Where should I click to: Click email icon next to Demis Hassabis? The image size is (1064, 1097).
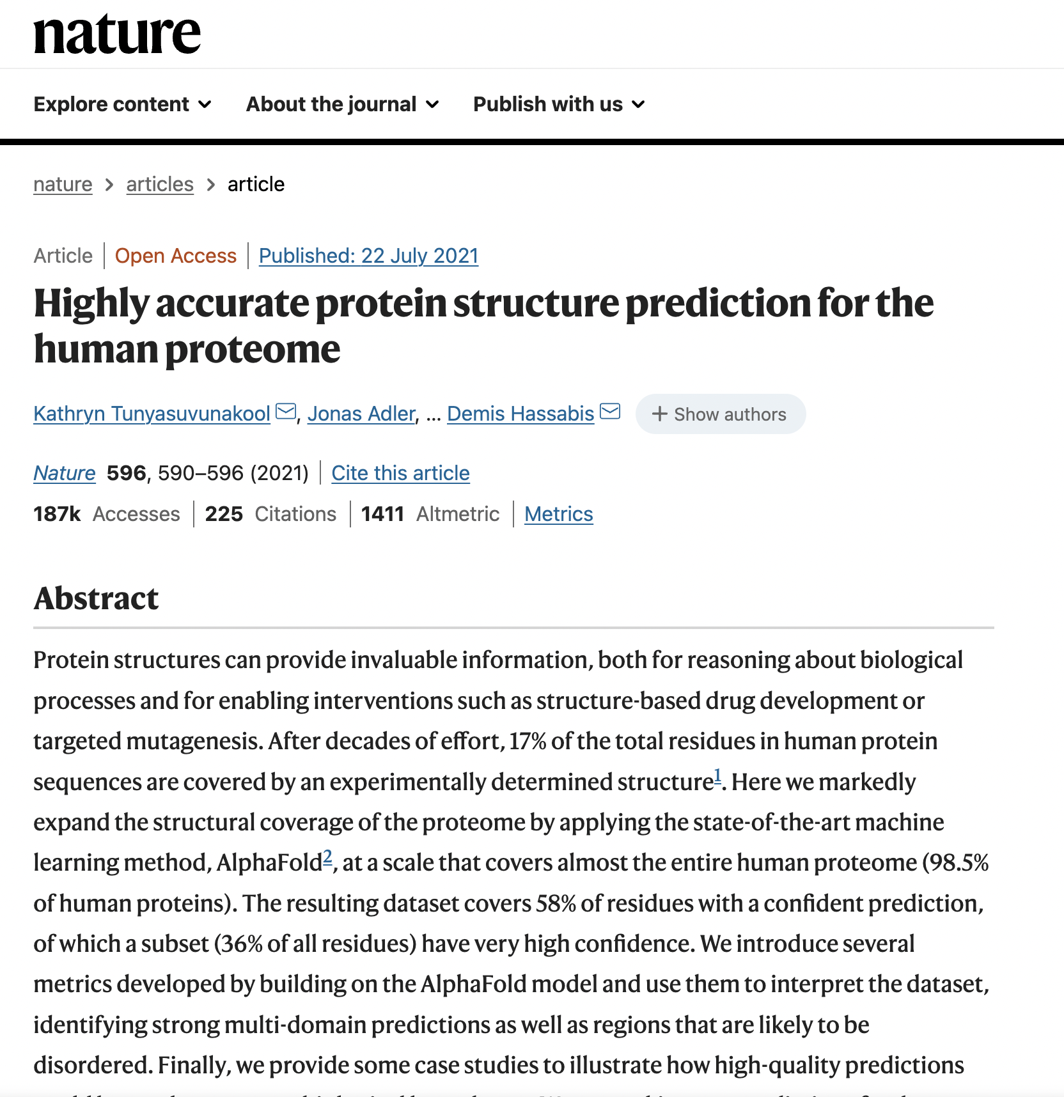click(x=610, y=412)
